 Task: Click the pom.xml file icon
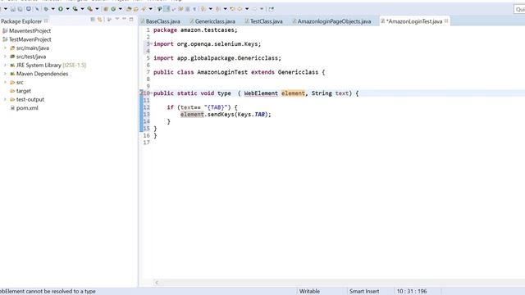[12, 108]
